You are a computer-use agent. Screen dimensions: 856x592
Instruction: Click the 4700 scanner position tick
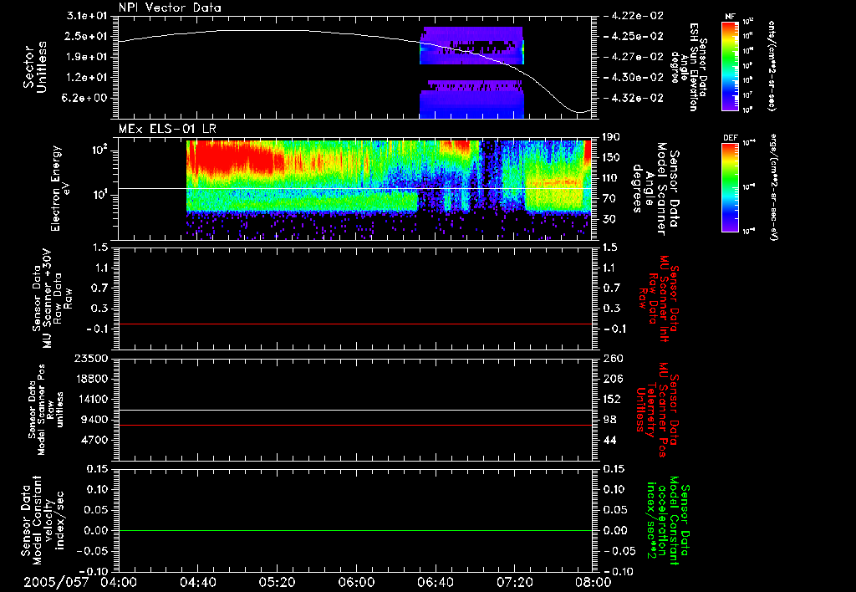click(94, 440)
